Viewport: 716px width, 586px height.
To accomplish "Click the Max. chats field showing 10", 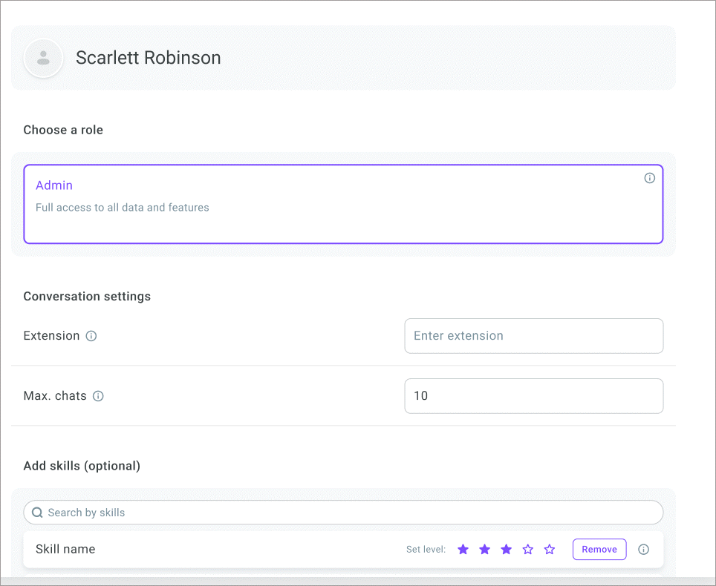I will point(533,396).
